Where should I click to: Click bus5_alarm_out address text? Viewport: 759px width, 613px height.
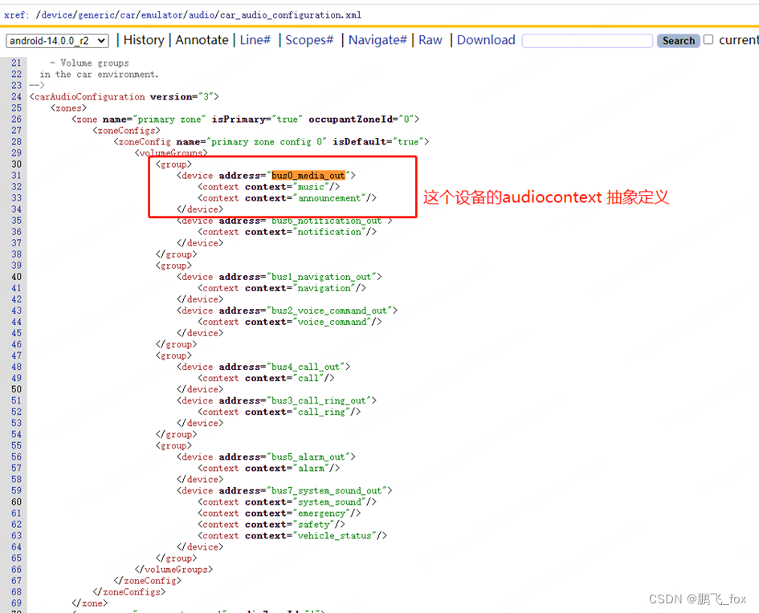[308, 457]
